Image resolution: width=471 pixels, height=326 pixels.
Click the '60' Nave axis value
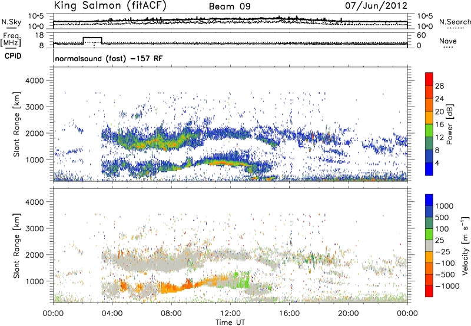tap(421, 35)
